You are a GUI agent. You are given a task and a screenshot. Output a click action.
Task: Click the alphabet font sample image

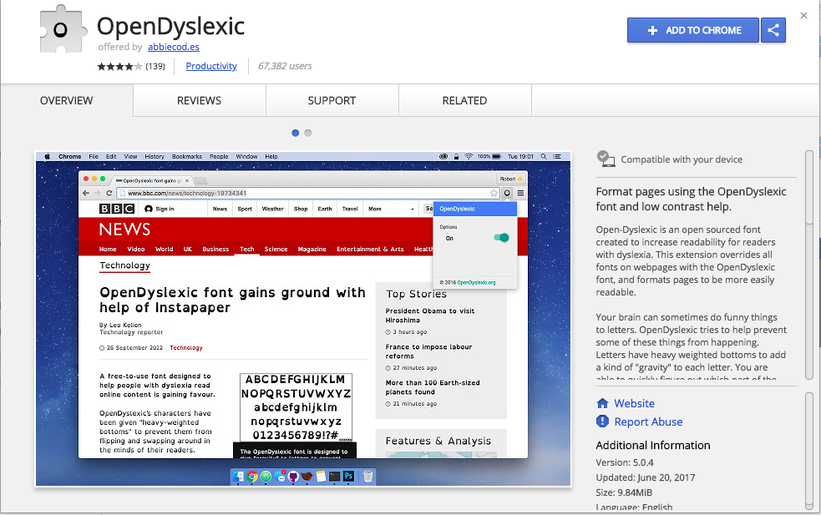[x=296, y=407]
